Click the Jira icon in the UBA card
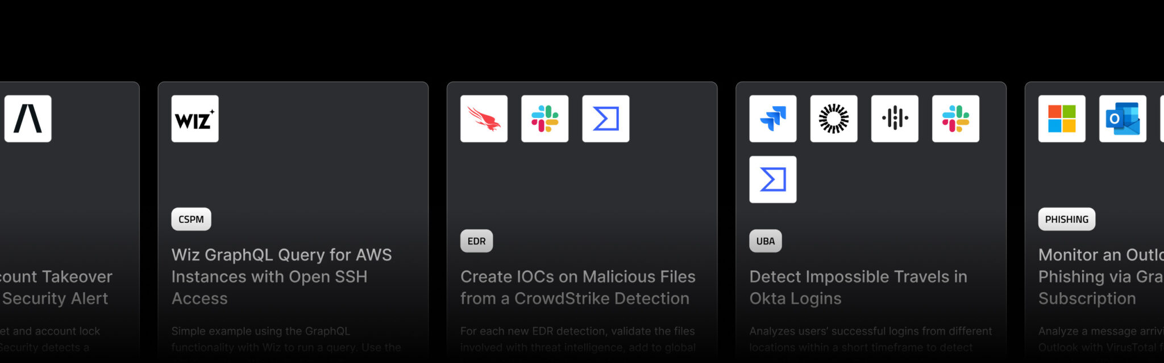Image resolution: width=1164 pixels, height=363 pixels. [x=772, y=119]
